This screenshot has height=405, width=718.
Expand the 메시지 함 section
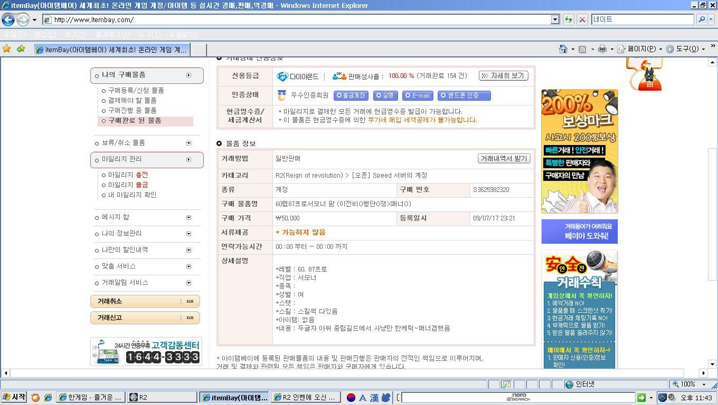point(188,217)
